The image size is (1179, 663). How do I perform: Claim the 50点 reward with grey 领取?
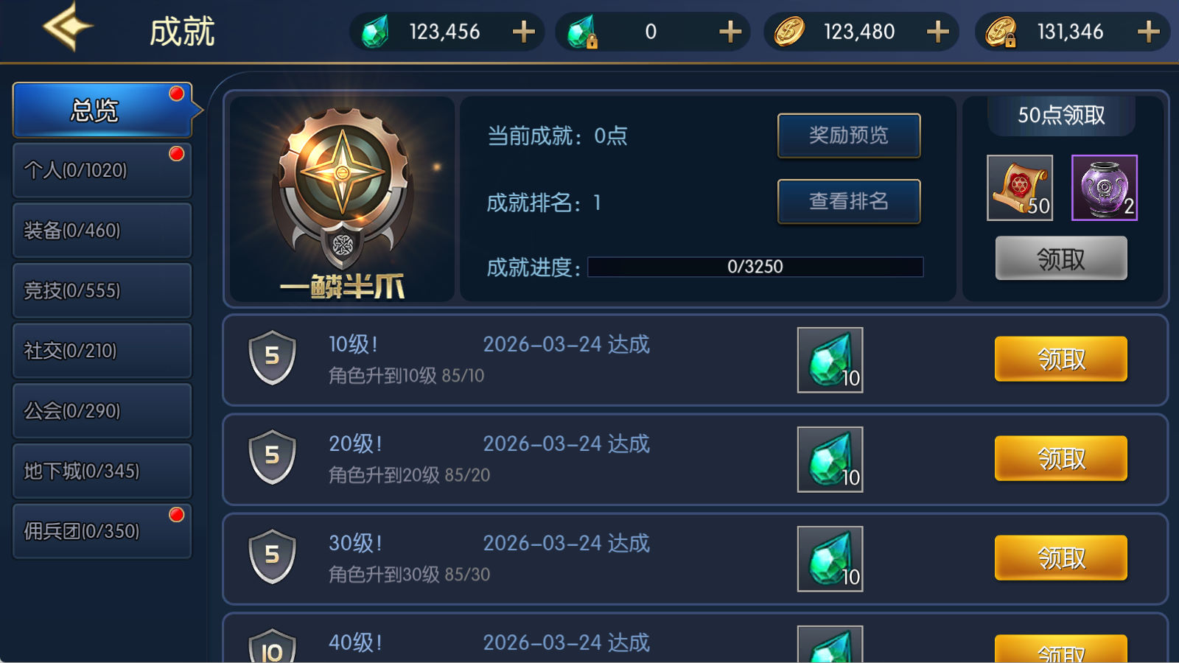point(1061,259)
